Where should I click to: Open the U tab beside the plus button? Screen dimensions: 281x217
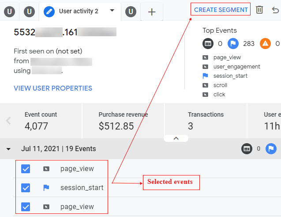pyautogui.click(x=131, y=11)
